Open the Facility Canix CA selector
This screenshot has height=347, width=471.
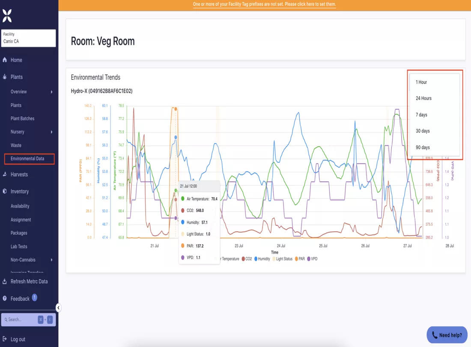coord(29,38)
